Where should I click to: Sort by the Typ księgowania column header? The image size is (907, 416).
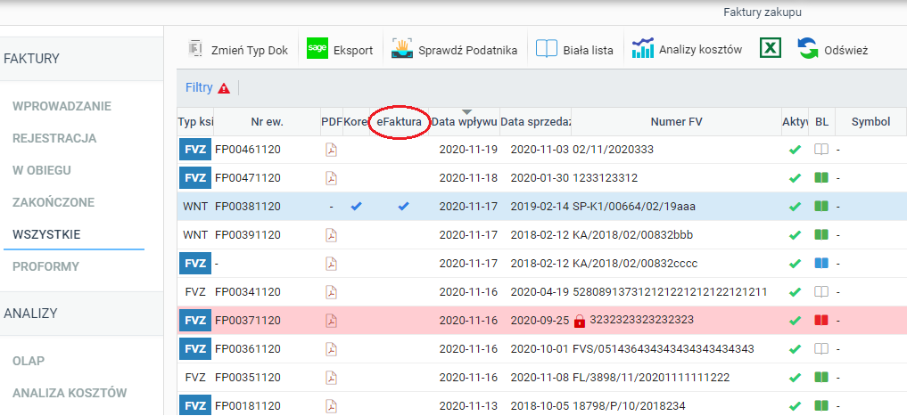click(195, 122)
